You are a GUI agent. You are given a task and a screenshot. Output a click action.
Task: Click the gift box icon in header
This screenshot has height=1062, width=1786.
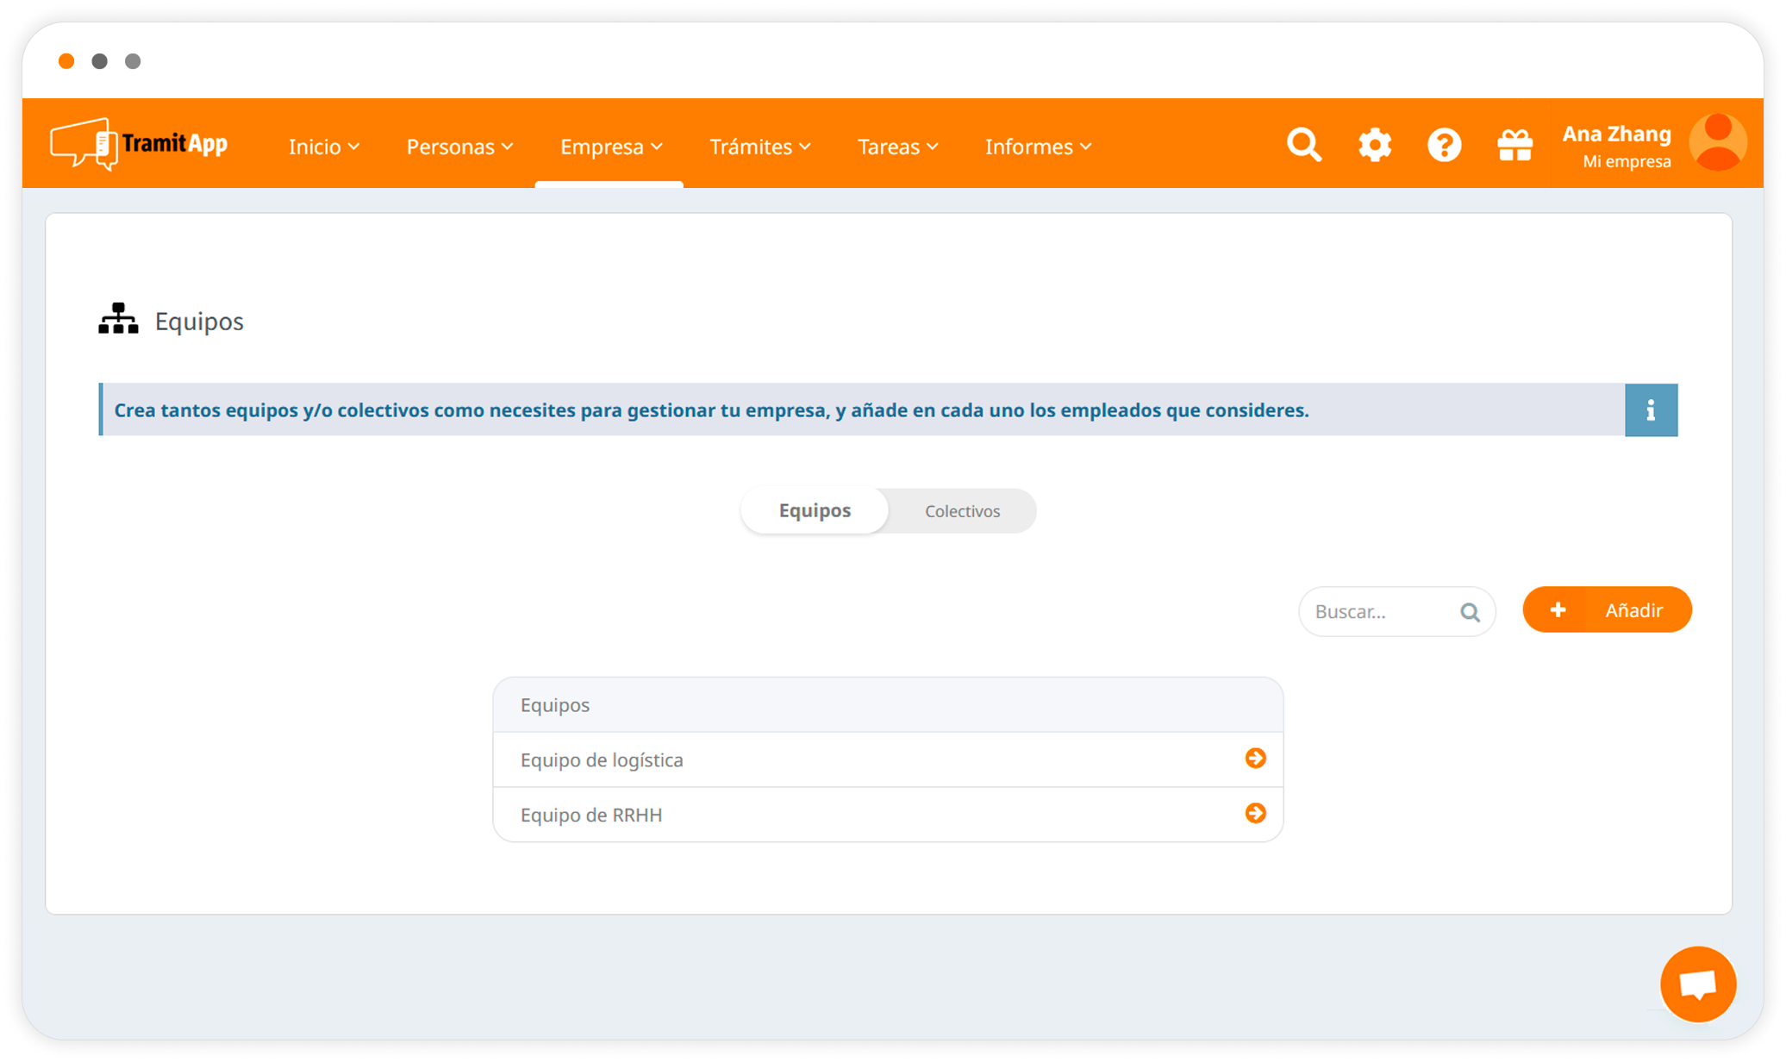click(1514, 145)
